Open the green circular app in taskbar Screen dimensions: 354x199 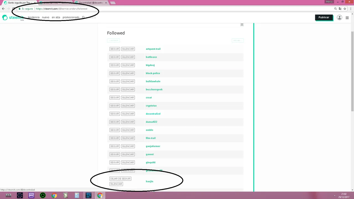(43, 195)
